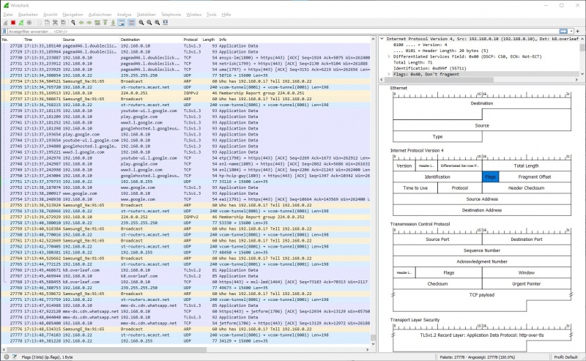Open the Telephonie menu
This screenshot has width=586, height=361.
point(171,15)
